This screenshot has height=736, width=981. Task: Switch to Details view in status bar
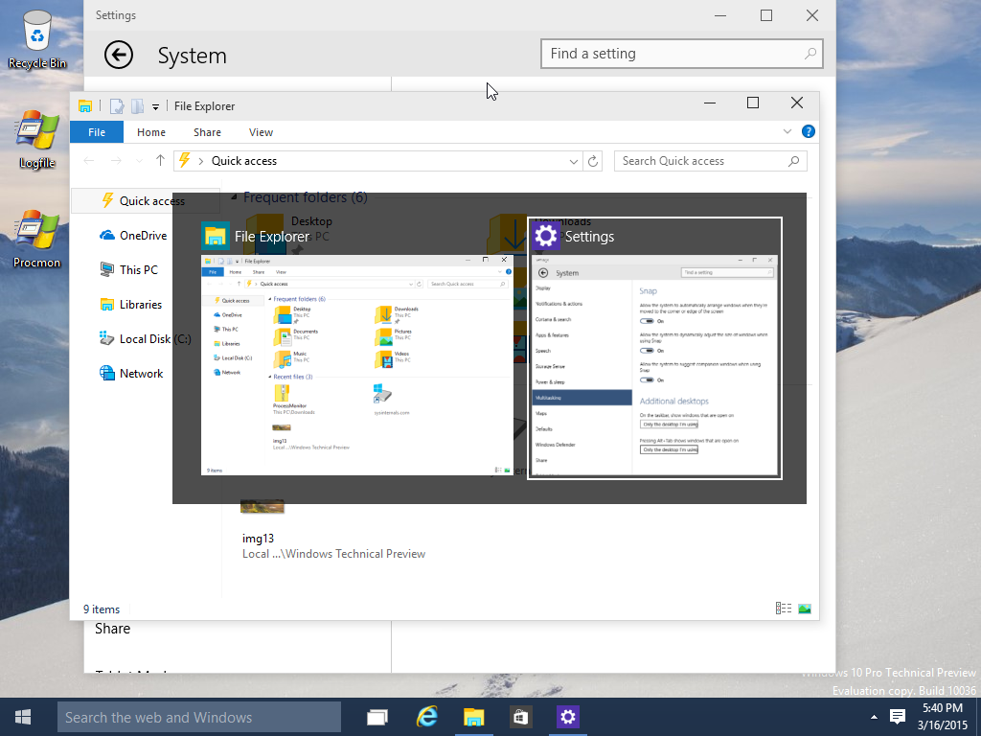[x=784, y=609]
